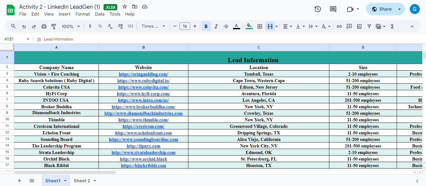The height and width of the screenshot is (186, 426).
Task: Click the font size field
Action: [185, 26]
